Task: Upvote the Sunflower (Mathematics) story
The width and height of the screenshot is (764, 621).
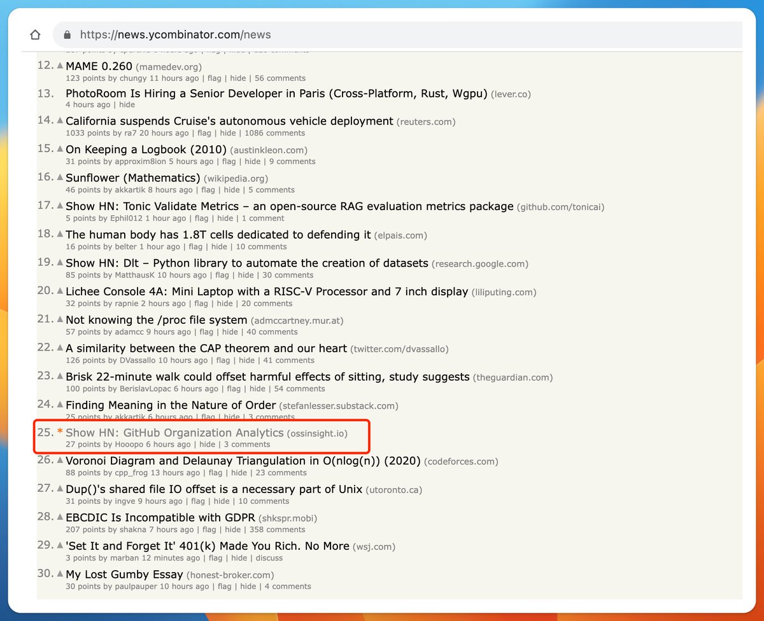Action: point(60,177)
